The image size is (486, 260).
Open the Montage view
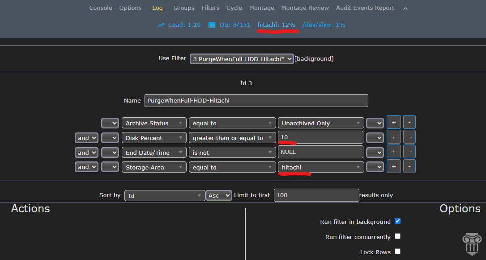pyautogui.click(x=262, y=8)
